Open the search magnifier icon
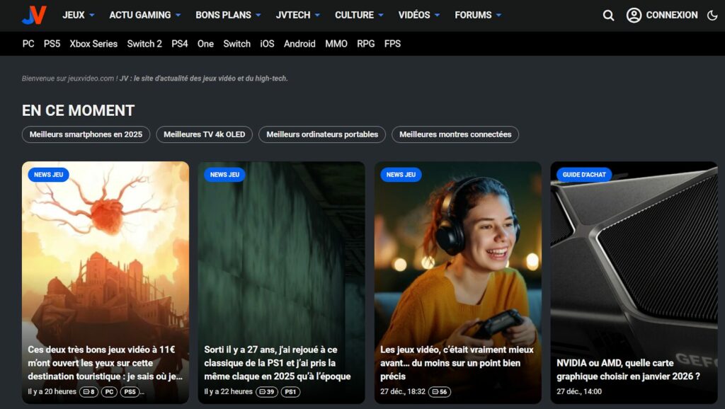Image resolution: width=725 pixels, height=409 pixels. (x=608, y=15)
